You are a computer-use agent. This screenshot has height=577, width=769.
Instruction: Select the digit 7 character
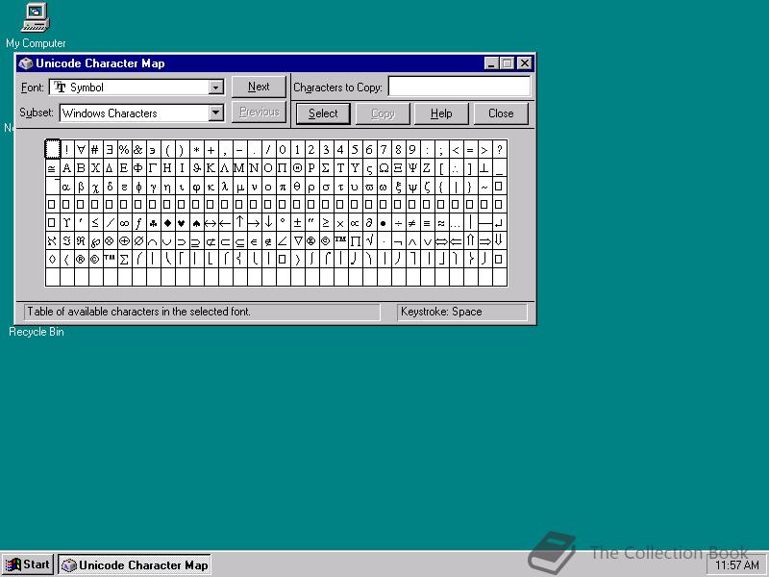(384, 150)
